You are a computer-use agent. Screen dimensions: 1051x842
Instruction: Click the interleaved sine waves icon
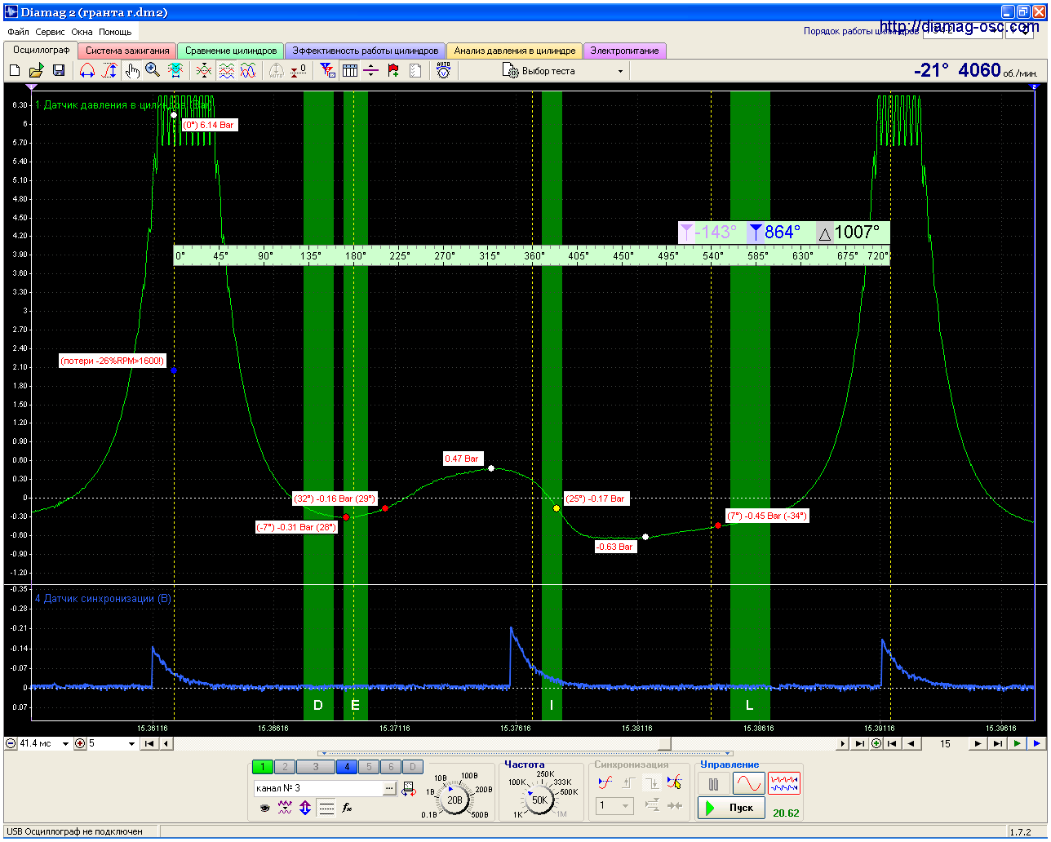[x=248, y=71]
